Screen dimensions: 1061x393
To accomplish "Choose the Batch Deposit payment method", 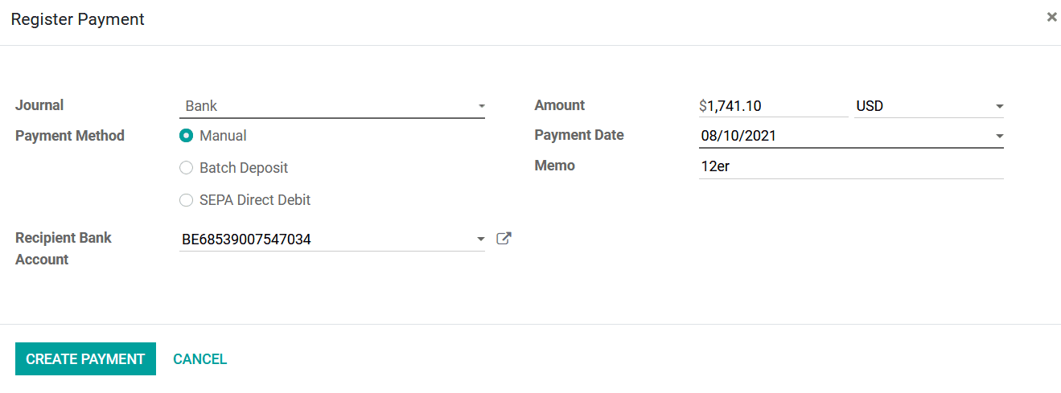I will tap(187, 168).
